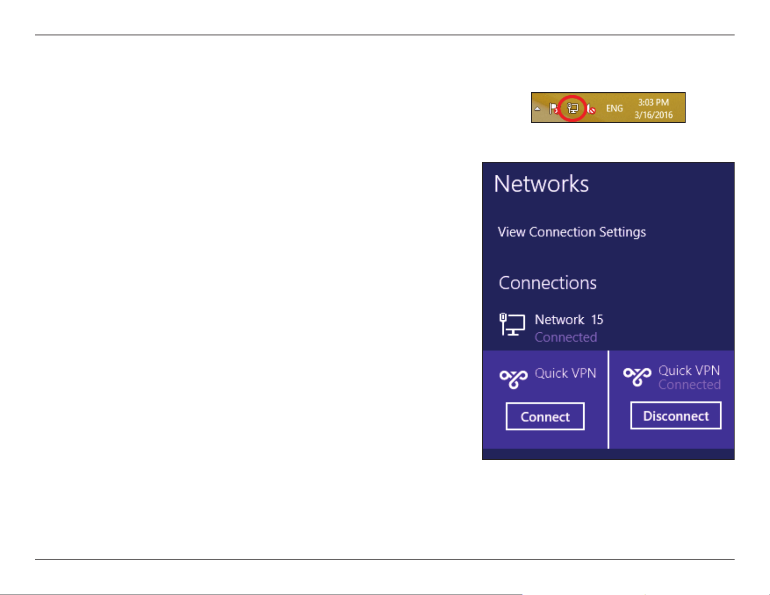Click the muted volume speaker icon
This screenshot has height=595, width=770.
click(x=591, y=108)
